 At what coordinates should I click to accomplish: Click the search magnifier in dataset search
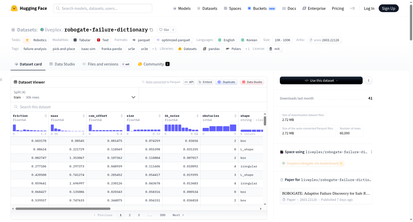16,107
